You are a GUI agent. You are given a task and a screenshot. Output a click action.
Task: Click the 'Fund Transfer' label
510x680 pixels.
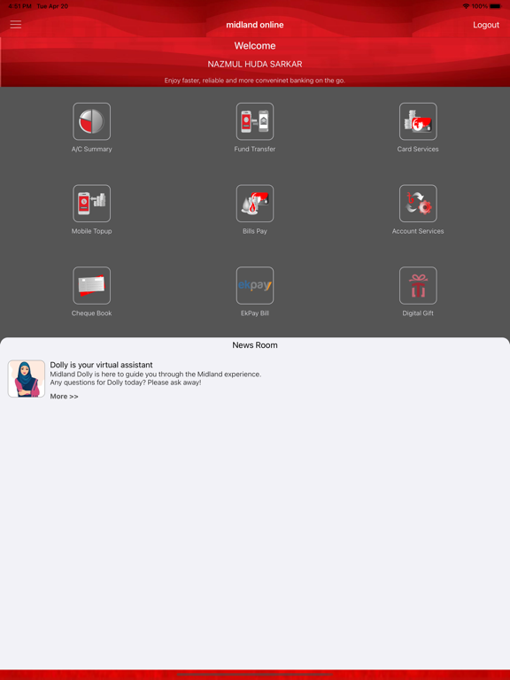(255, 149)
